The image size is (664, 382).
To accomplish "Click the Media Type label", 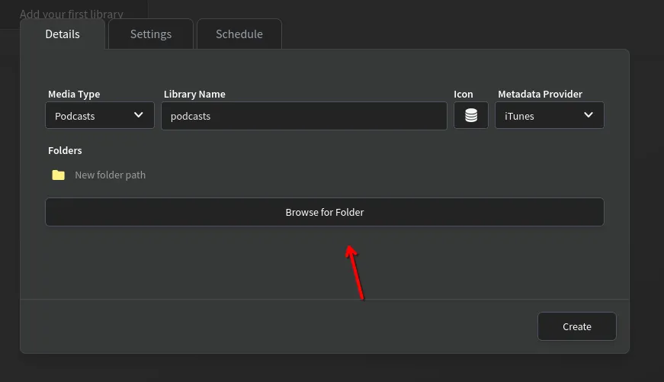I will point(74,95).
